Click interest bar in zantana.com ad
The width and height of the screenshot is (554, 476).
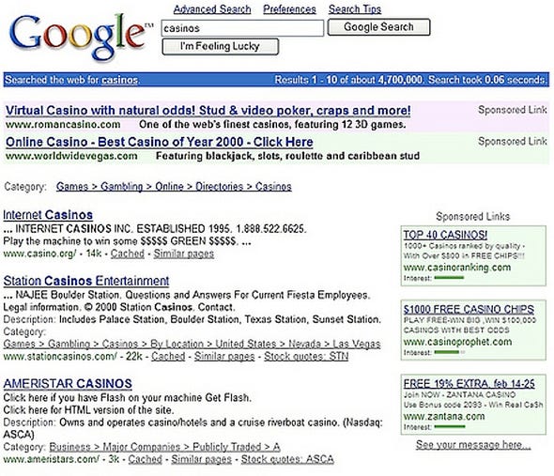pos(450,426)
